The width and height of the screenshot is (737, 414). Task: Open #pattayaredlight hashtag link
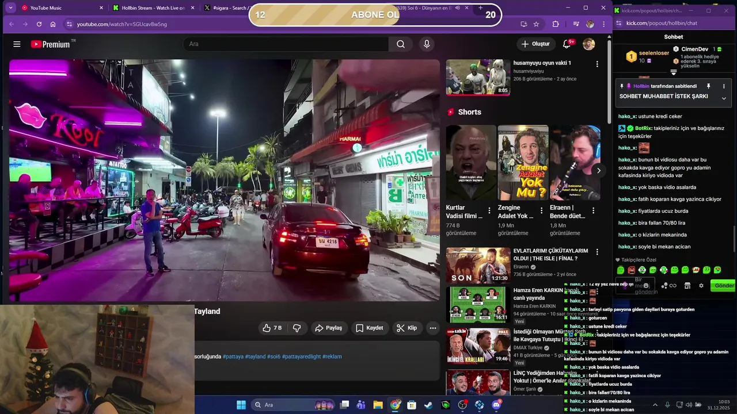pyautogui.click(x=301, y=356)
